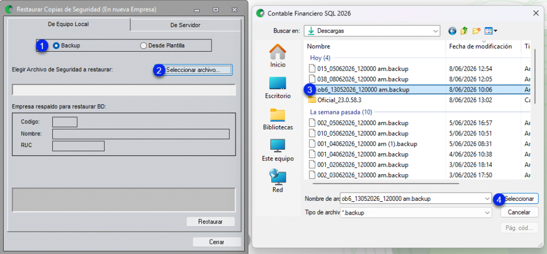Open Red in places sidebar
The image size is (547, 254).
click(x=278, y=181)
